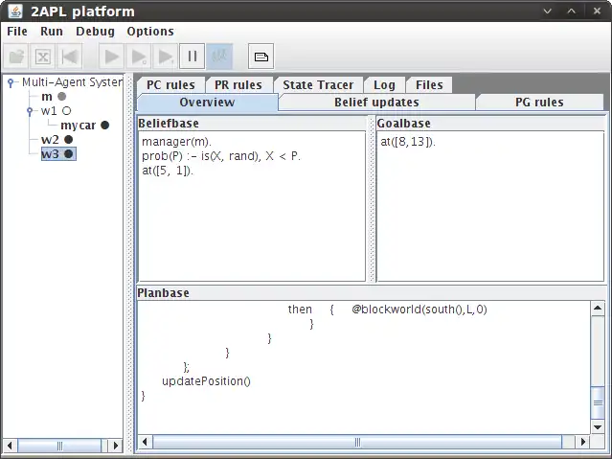Switch to the Belief updates tab
Viewport: 612px width, 459px height.
point(375,103)
